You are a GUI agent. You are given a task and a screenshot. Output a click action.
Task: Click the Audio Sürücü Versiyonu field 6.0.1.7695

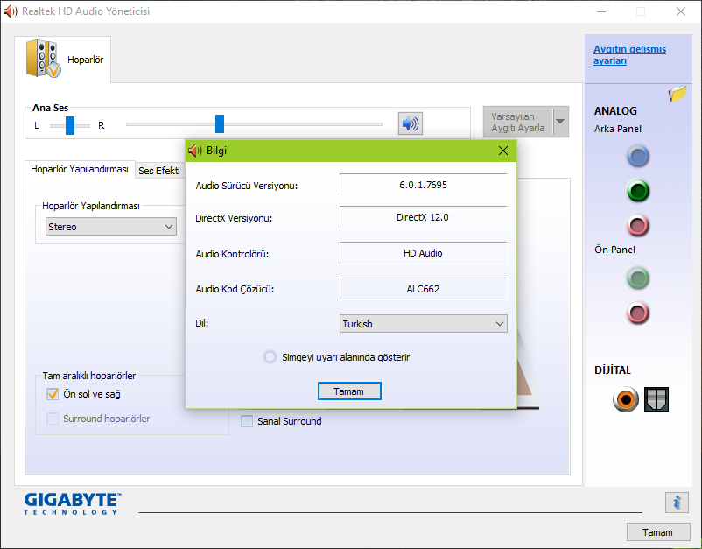coord(423,185)
